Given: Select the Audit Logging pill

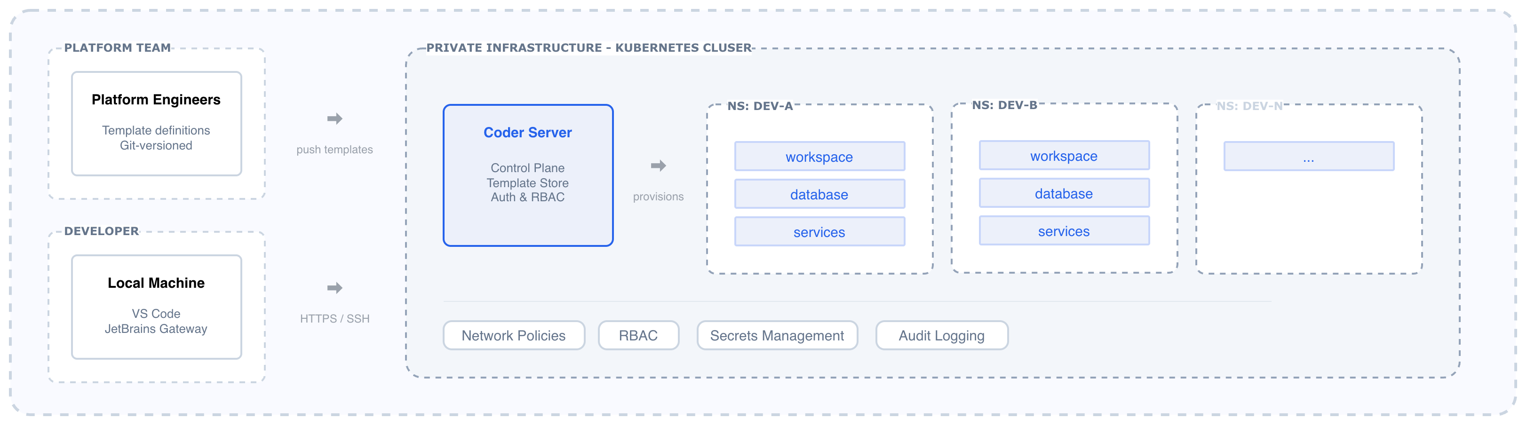Looking at the screenshot, I should pos(942,335).
